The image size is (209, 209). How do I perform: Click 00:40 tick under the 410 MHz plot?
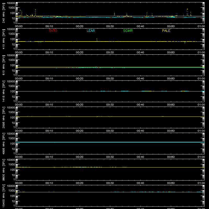point(140,53)
